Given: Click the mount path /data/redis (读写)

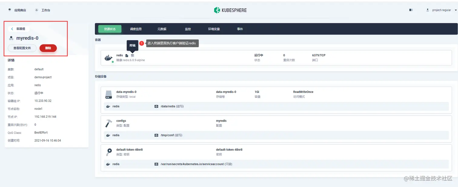Looking at the screenshot, I should click(172, 107).
